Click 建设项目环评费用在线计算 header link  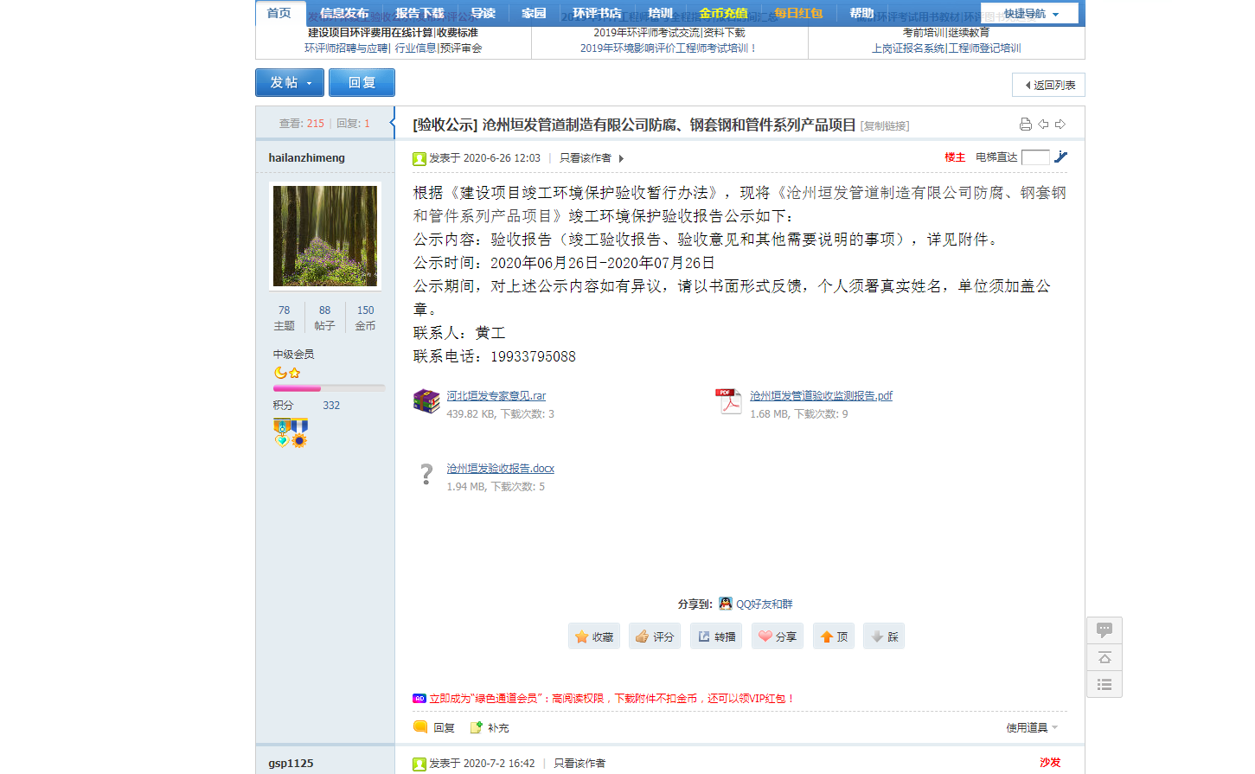click(370, 33)
